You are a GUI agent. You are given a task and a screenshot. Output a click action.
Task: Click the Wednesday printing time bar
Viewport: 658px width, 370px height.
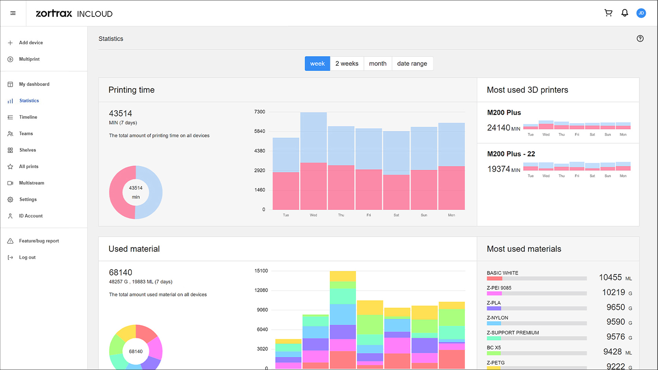pyautogui.click(x=313, y=161)
